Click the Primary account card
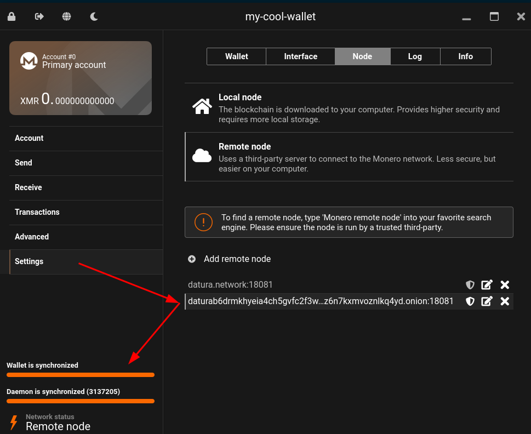This screenshot has height=434, width=531. (x=81, y=78)
